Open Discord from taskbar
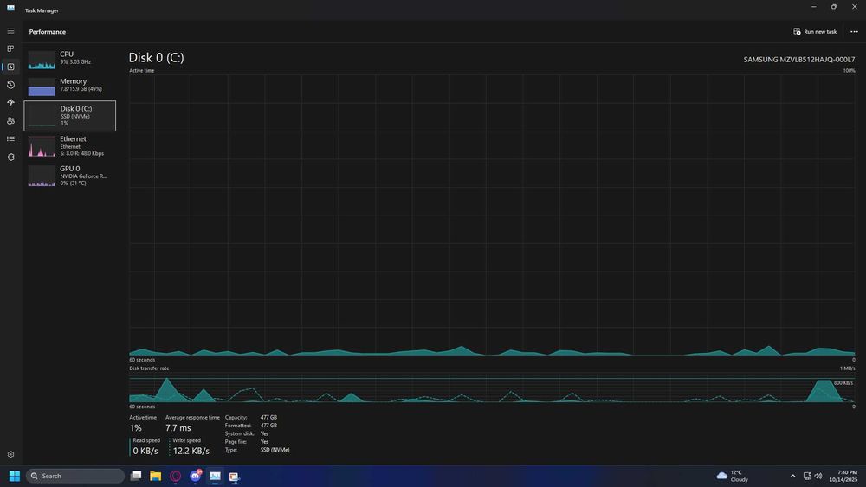The height and width of the screenshot is (487, 866). pyautogui.click(x=196, y=476)
